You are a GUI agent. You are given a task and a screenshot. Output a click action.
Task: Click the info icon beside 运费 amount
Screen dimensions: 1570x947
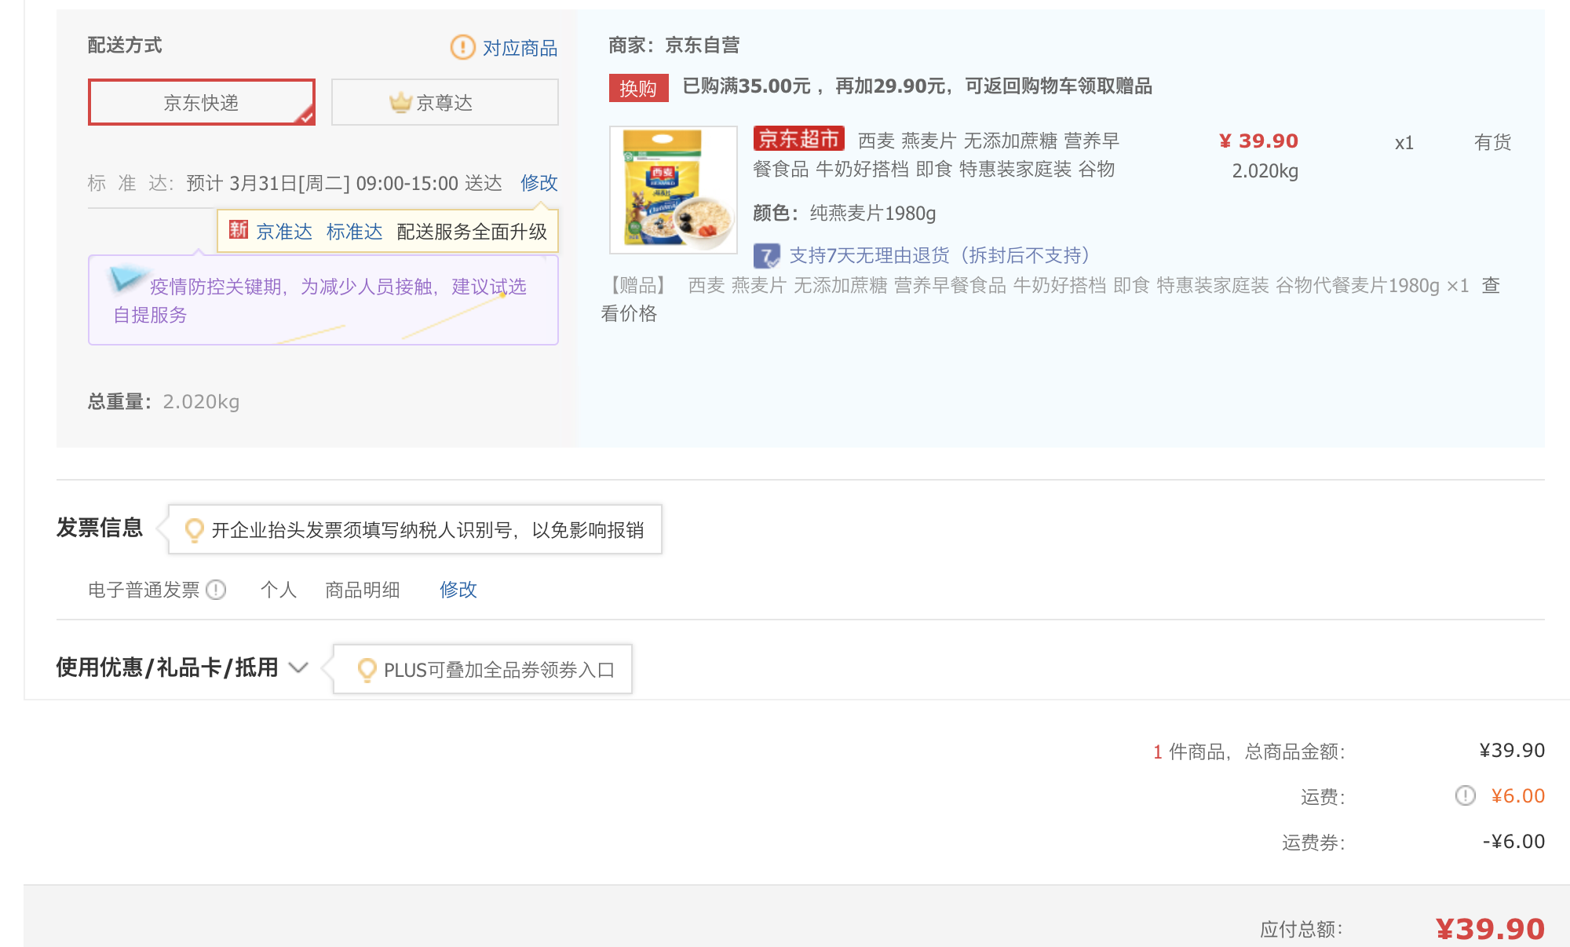pos(1465,796)
